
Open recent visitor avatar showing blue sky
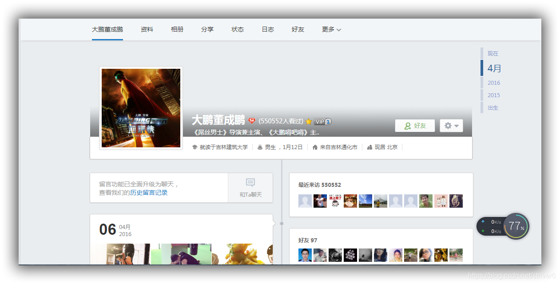click(x=365, y=201)
